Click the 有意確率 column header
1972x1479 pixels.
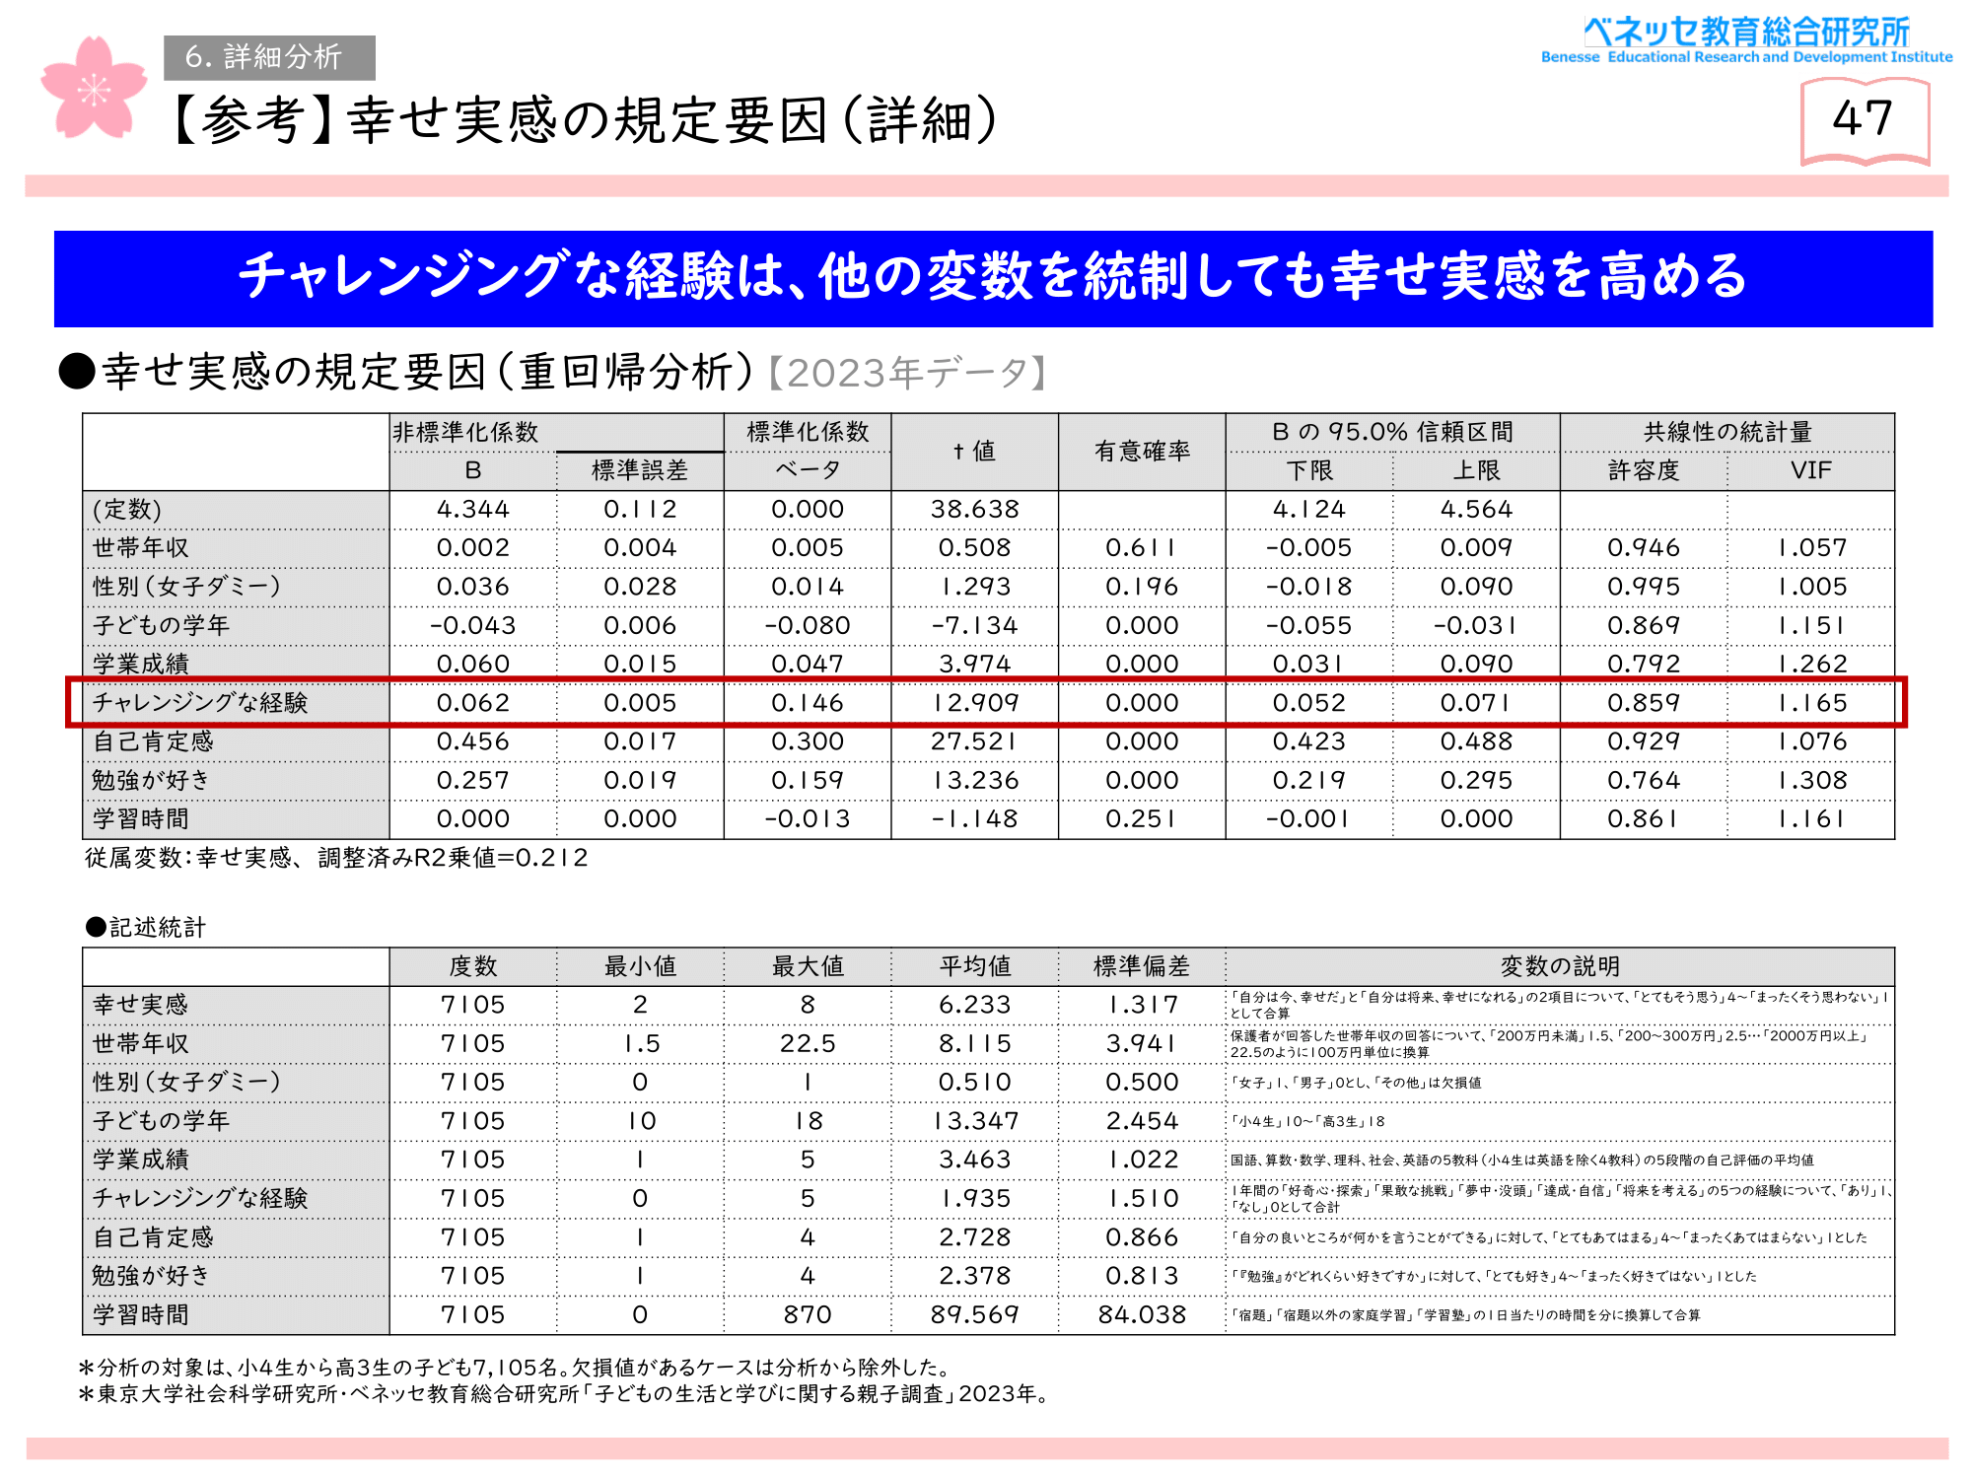1141,451
